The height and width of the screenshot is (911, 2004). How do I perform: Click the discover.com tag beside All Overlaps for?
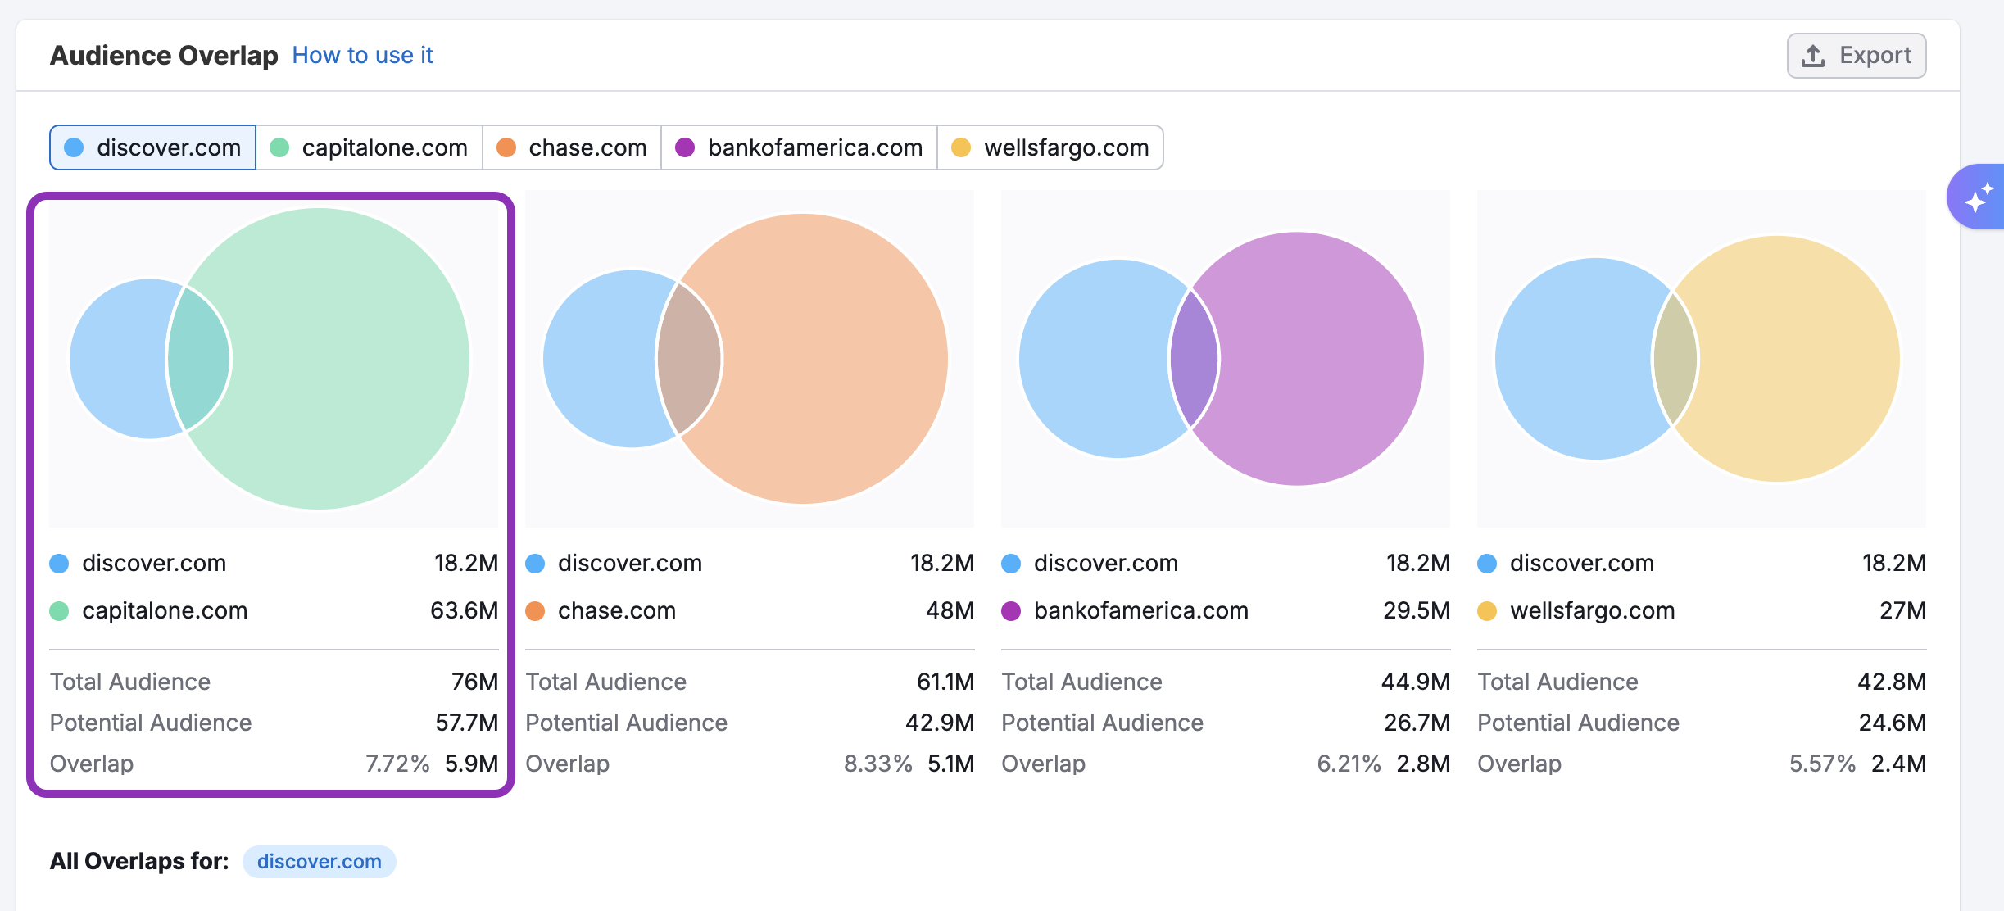[x=319, y=862]
